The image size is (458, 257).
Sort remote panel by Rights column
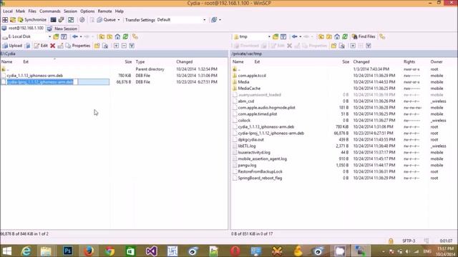pyautogui.click(x=409, y=62)
